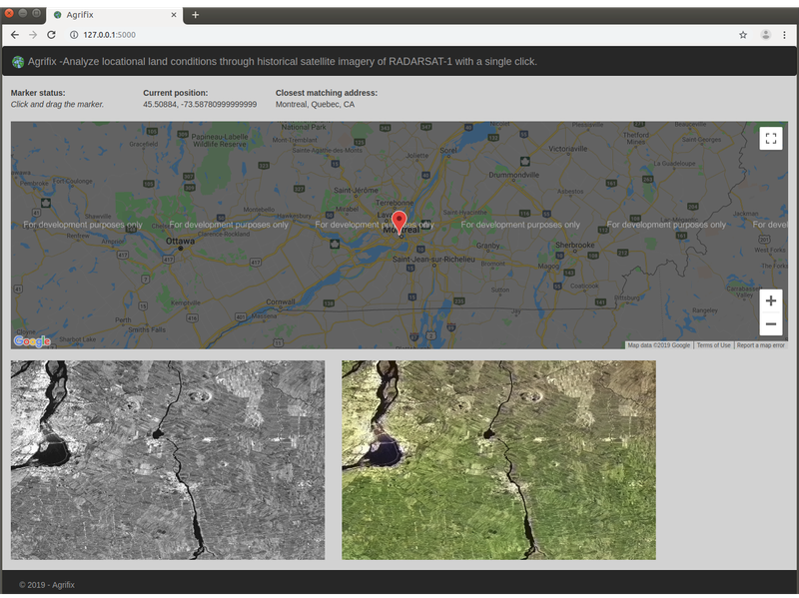The height and width of the screenshot is (598, 799).
Task: Click the Agrifix globe logo in header
Action: coord(18,62)
